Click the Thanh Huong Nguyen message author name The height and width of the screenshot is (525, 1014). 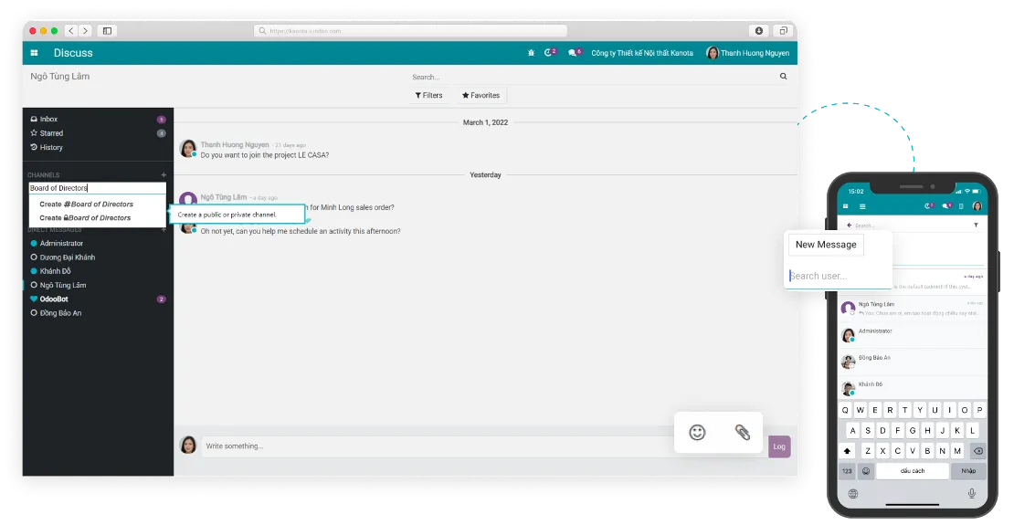pos(235,145)
